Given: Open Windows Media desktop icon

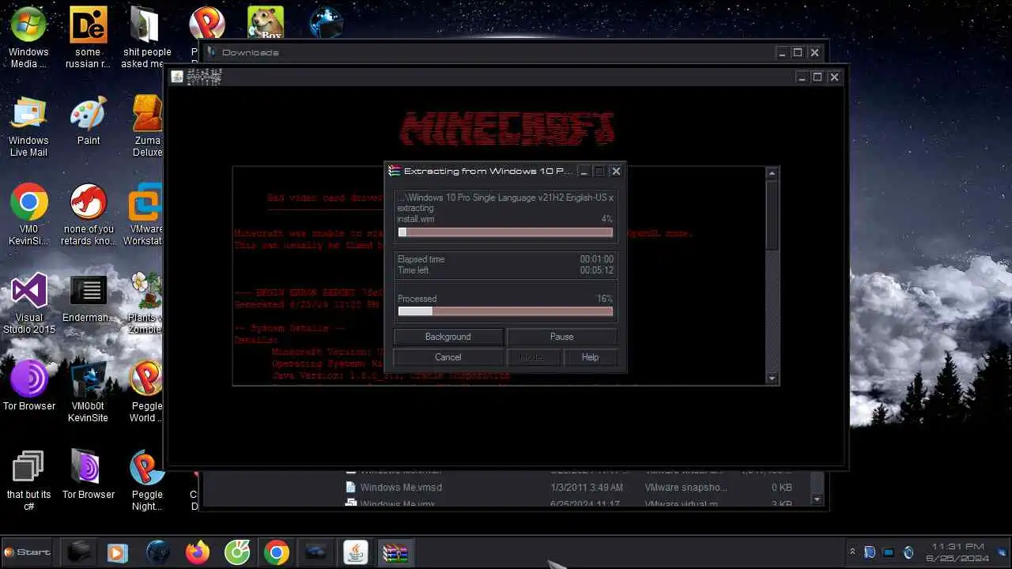Looking at the screenshot, I should (x=28, y=37).
